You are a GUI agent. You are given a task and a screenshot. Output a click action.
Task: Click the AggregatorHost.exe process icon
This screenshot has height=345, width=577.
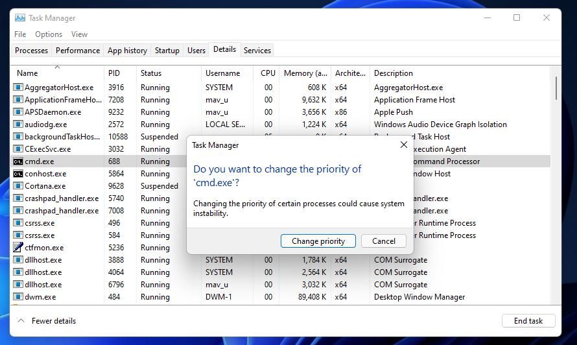tap(18, 88)
